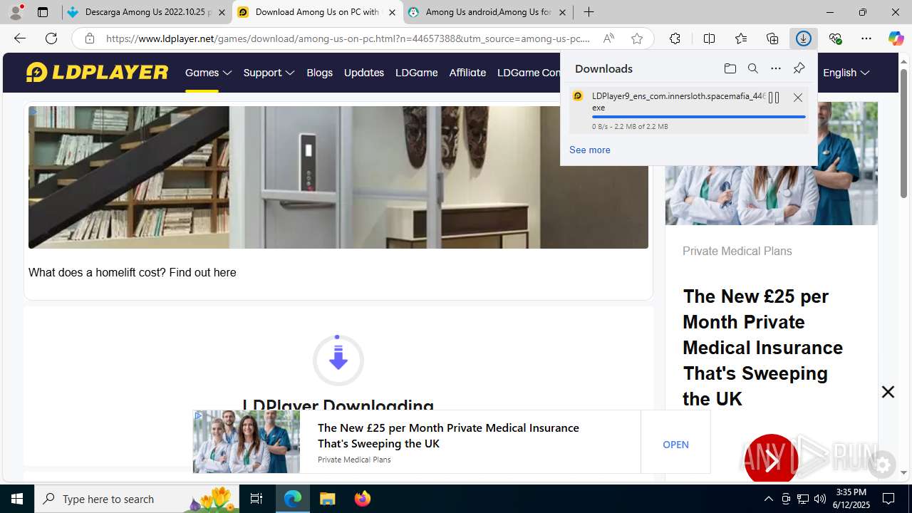Open Read aloud in address bar

608,38
